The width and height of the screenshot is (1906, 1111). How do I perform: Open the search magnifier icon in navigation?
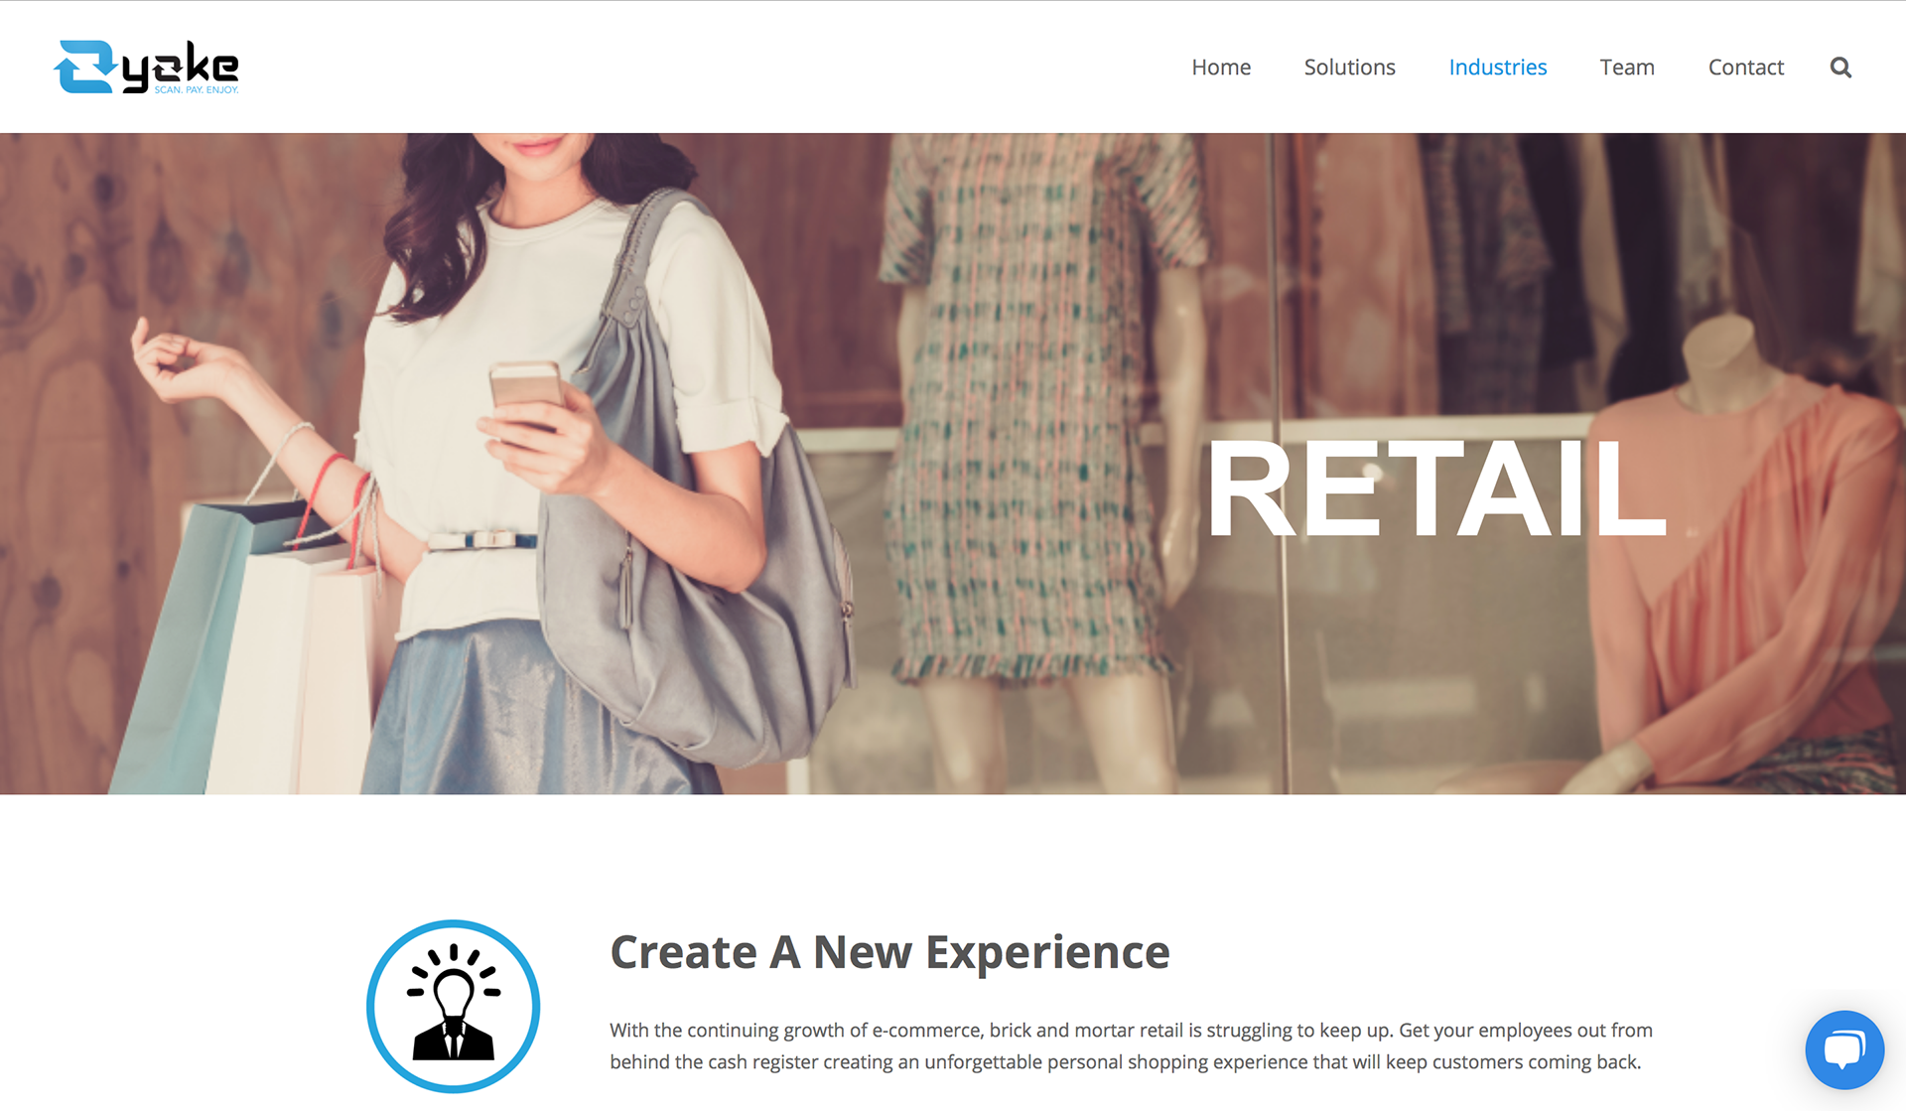click(1840, 68)
